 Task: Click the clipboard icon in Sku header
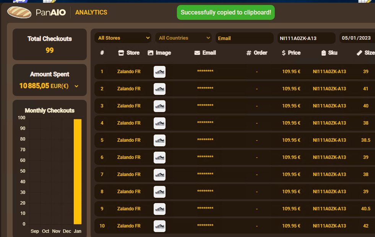click(x=323, y=53)
